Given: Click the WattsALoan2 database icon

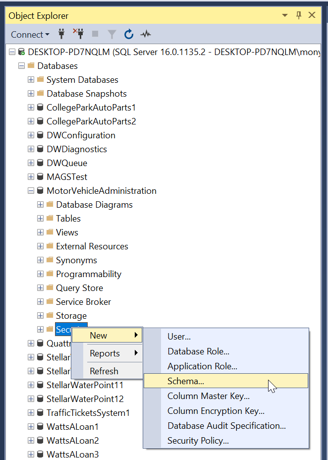Looking at the screenshot, I should (x=40, y=440).
